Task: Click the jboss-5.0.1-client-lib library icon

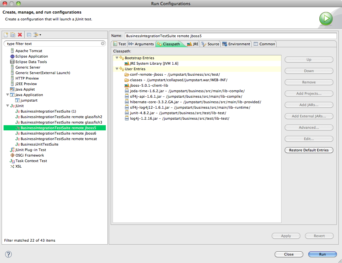Action: [x=127, y=85]
